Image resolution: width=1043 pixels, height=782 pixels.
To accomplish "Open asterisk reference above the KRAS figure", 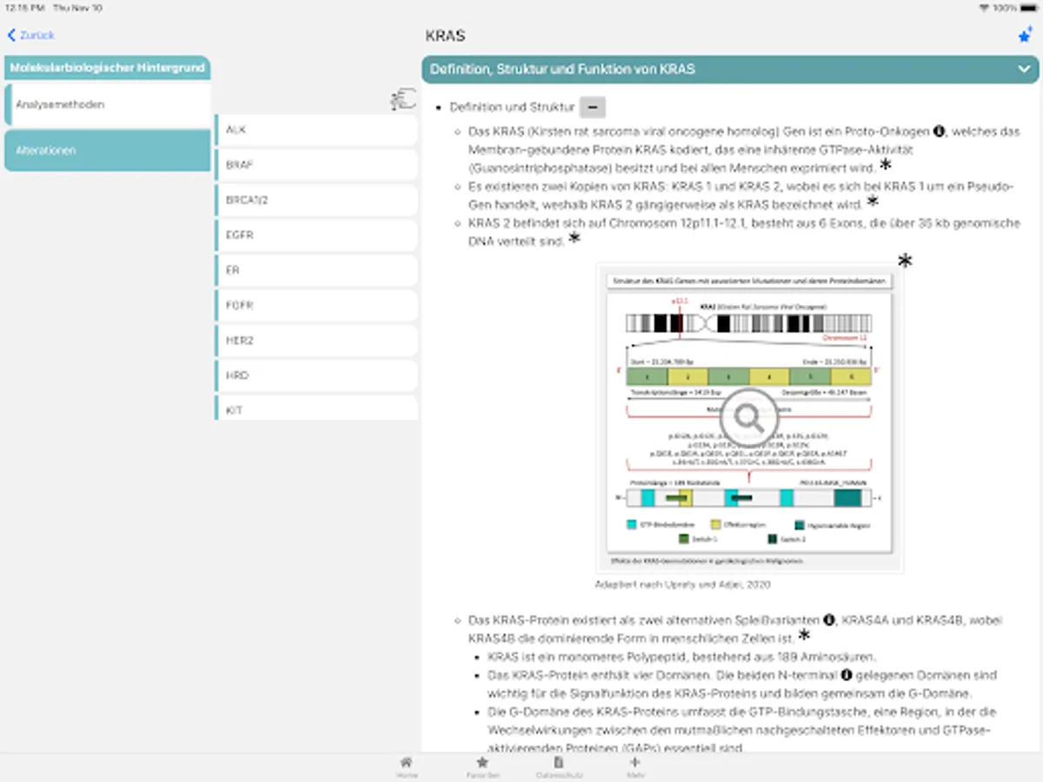I will click(x=905, y=260).
